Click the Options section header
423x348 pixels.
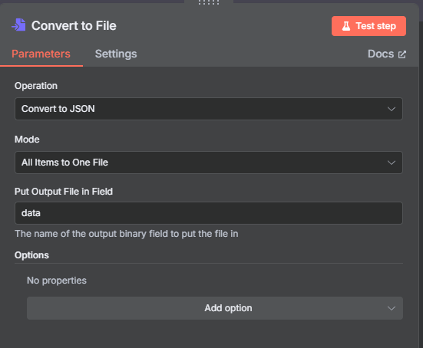(31, 255)
